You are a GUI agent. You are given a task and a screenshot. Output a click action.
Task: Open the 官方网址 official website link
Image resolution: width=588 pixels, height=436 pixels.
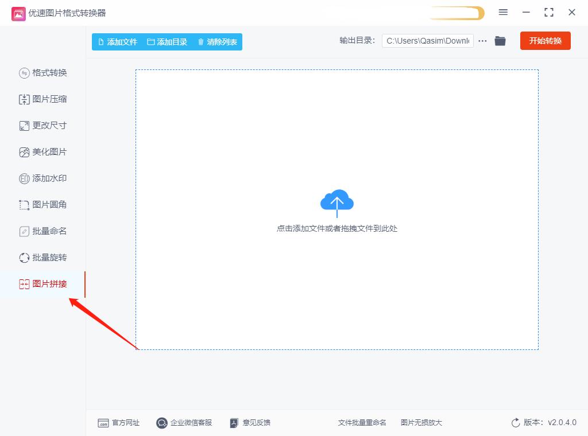[x=118, y=423]
